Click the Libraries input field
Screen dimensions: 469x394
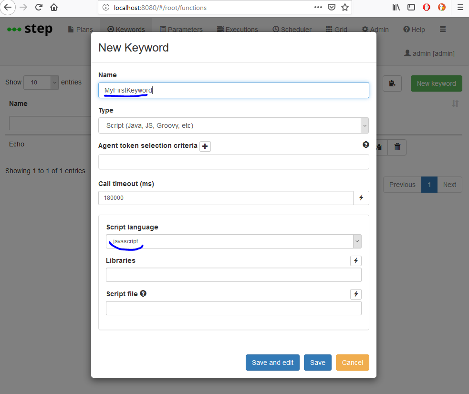pyautogui.click(x=234, y=275)
